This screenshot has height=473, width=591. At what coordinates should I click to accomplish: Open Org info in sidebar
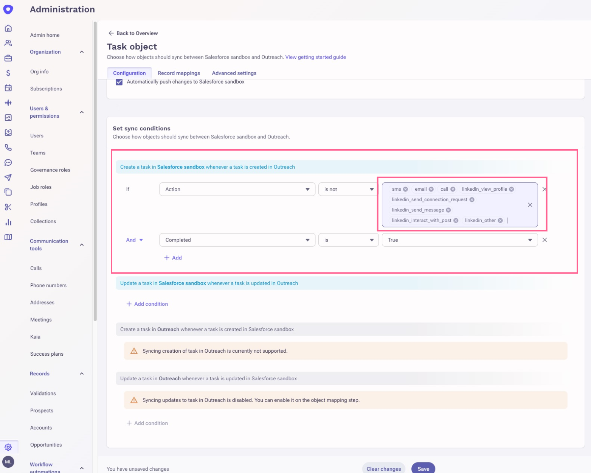click(39, 72)
